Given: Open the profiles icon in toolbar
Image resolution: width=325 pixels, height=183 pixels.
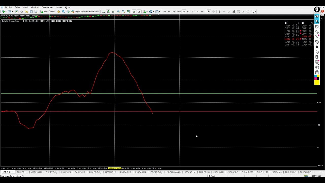Looking at the screenshot, I should pyautogui.click(x=10, y=11).
